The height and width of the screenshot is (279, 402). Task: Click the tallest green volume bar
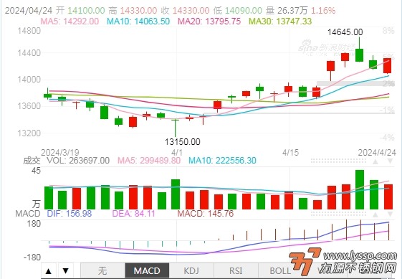point(360,189)
